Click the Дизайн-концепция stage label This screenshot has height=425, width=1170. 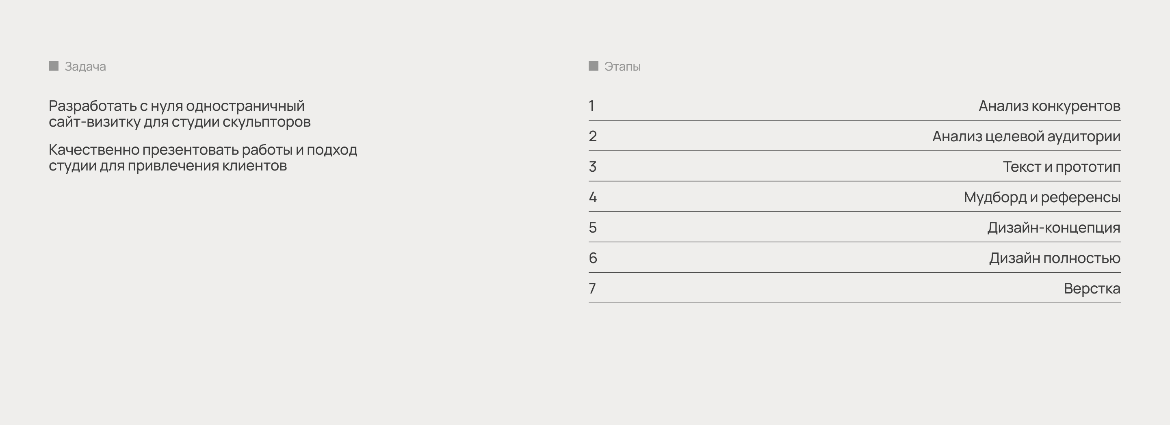point(1054,227)
